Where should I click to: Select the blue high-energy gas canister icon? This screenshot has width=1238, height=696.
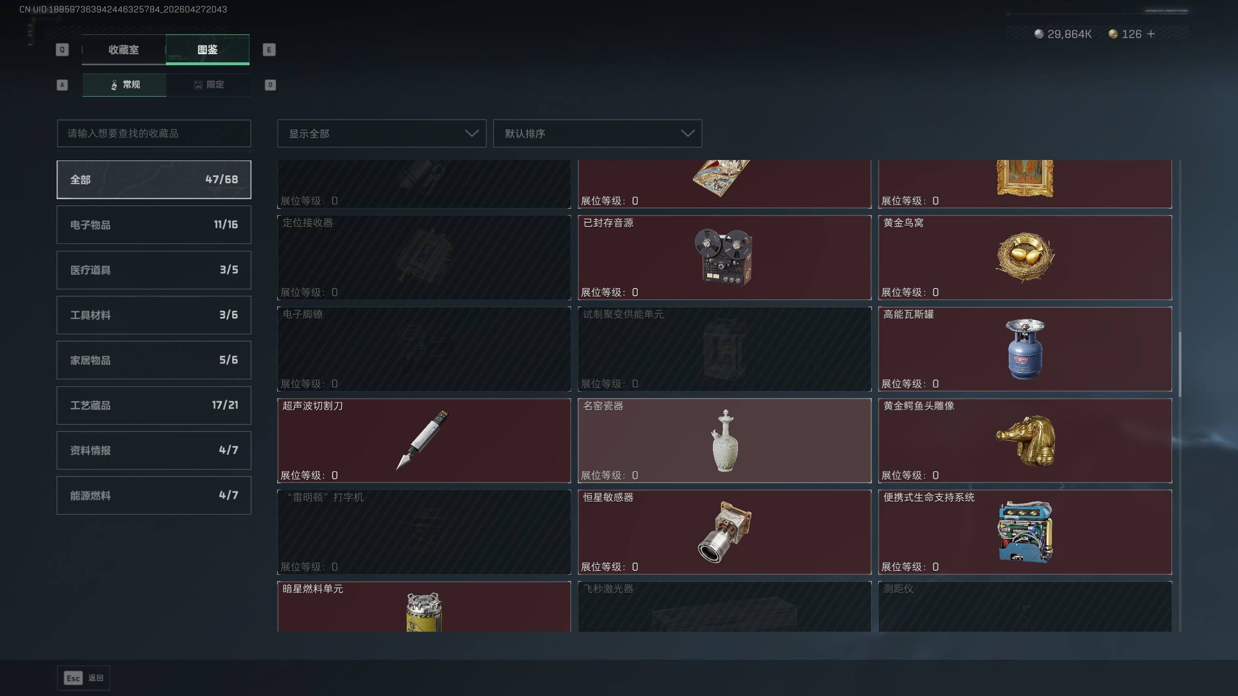coord(1025,349)
